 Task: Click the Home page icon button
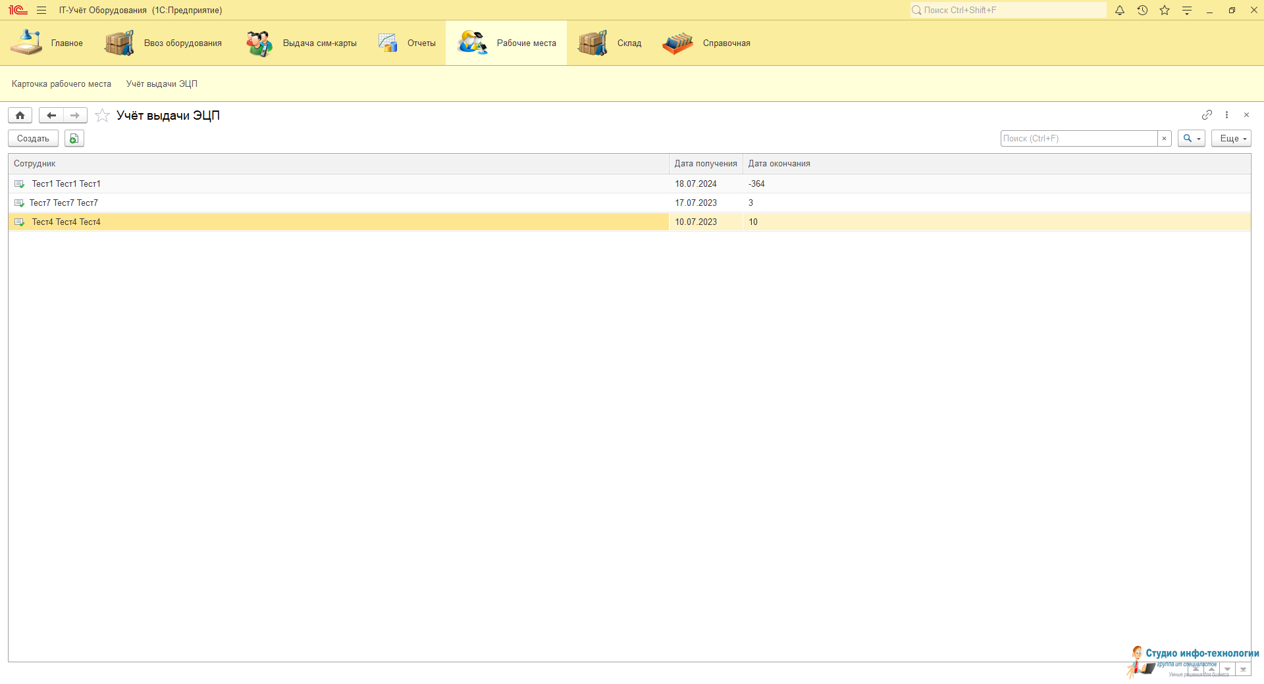pyautogui.click(x=20, y=116)
